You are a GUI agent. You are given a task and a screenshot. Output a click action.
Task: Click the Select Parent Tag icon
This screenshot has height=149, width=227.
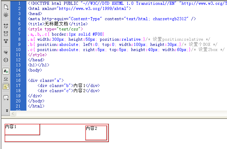[x=6, y=52]
